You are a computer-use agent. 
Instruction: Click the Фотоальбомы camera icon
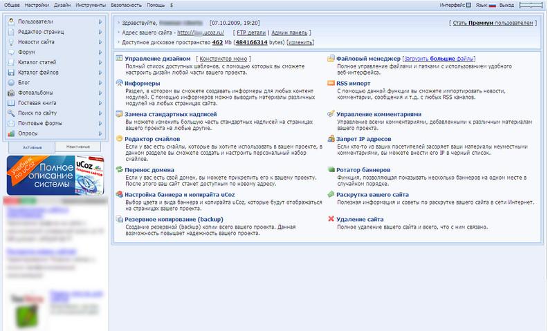pyautogui.click(x=11, y=93)
